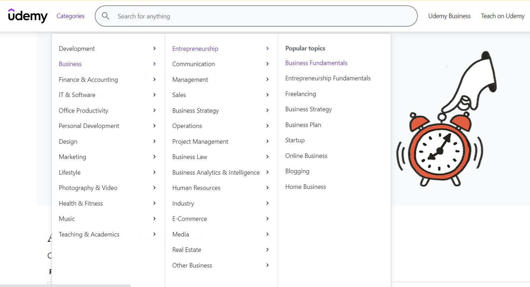Click the search magnifier icon
530x287 pixels.
click(105, 16)
